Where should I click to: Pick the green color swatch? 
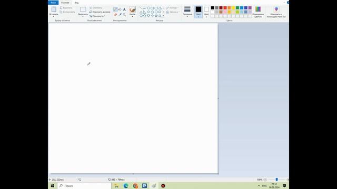[237, 8]
